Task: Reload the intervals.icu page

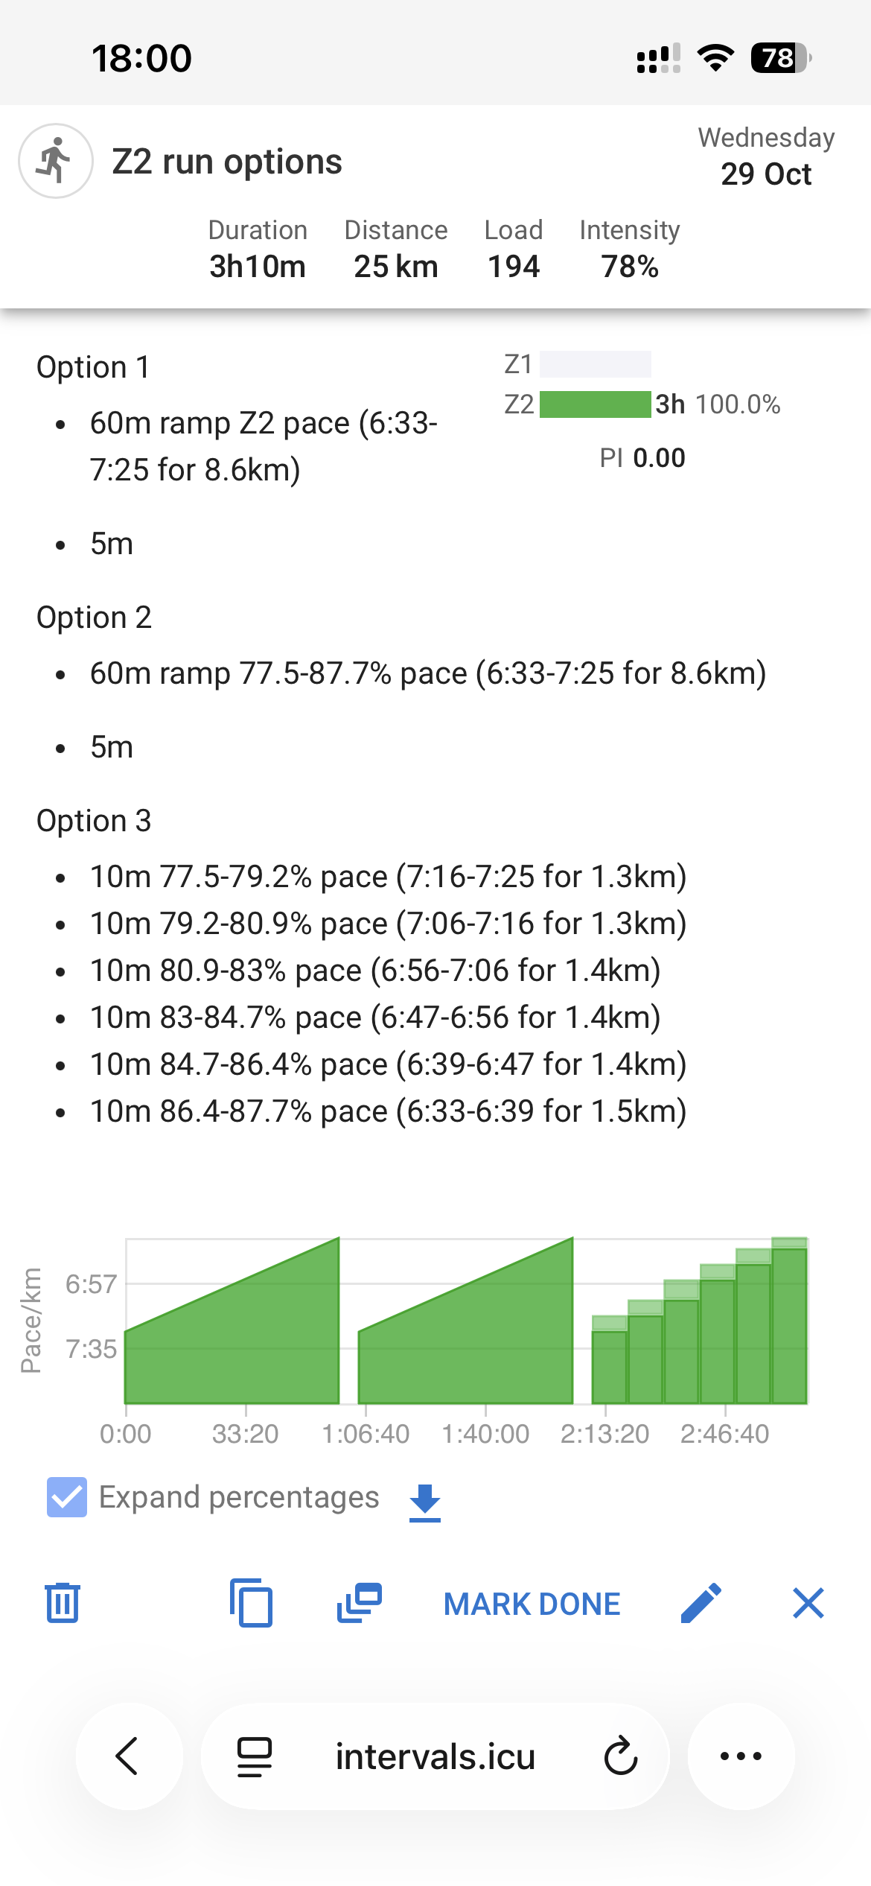Action: tap(620, 1756)
